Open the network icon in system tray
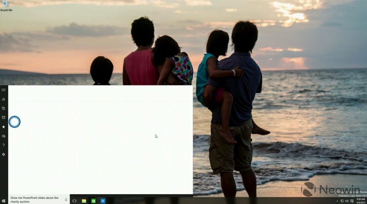Screen dimensions: 367x204 (x=342, y=201)
